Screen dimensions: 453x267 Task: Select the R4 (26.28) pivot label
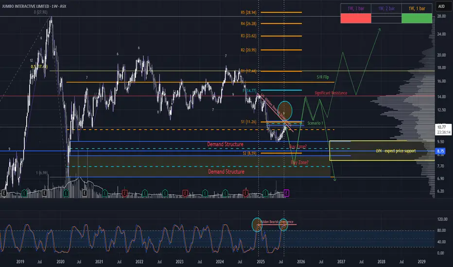click(x=248, y=23)
